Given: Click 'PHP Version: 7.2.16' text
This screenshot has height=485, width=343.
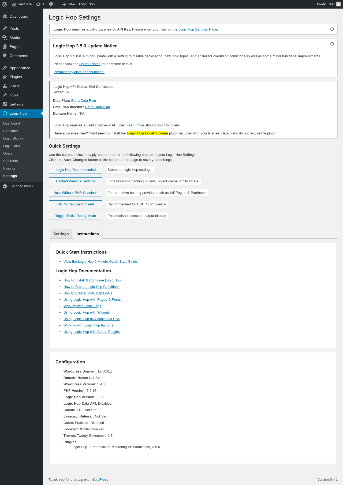Looking at the screenshot, I should pos(80,391).
